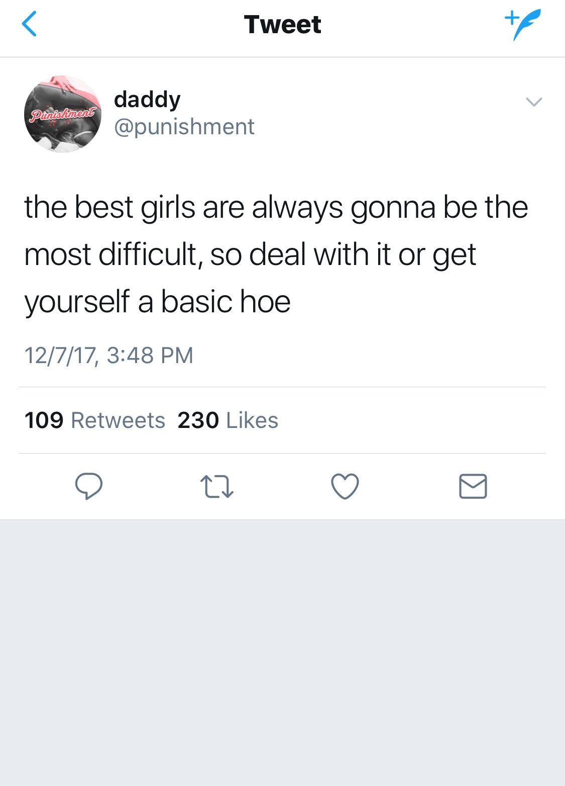Compose a new tweet with the feather icon

522,24
